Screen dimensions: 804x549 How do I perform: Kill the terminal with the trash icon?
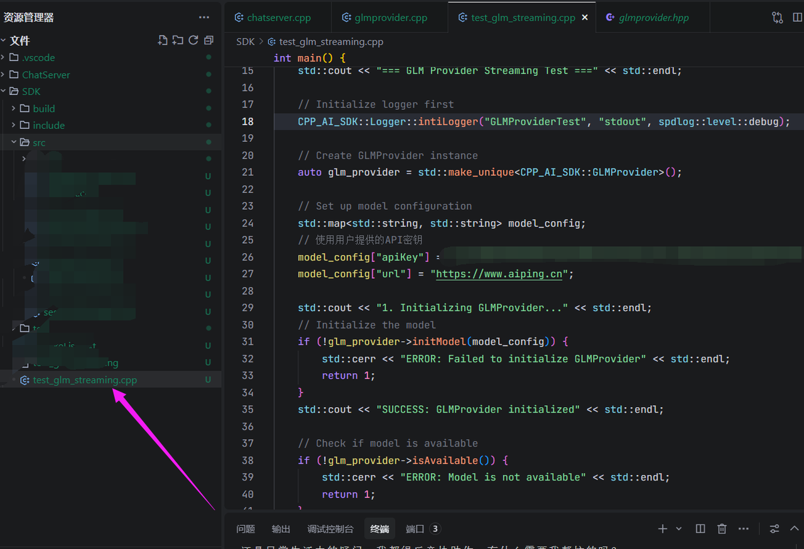tap(722, 529)
